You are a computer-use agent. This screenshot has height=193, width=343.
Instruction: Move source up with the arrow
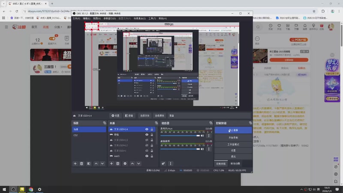(132, 163)
